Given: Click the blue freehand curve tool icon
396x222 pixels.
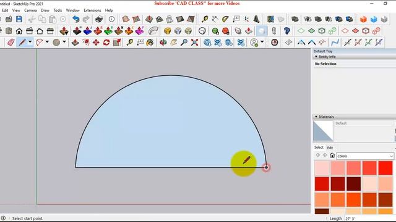Looking at the screenshot, I should 335,43.
